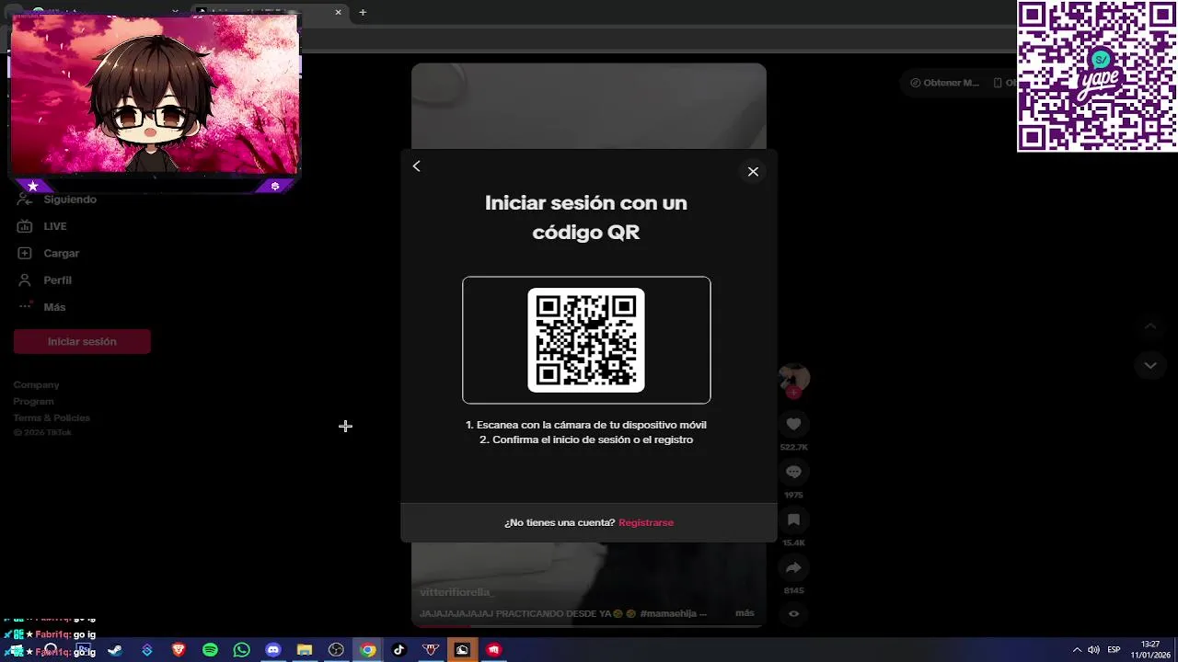The image size is (1178, 662).
Task: Show hidden system tray icons
Action: [1076, 650]
